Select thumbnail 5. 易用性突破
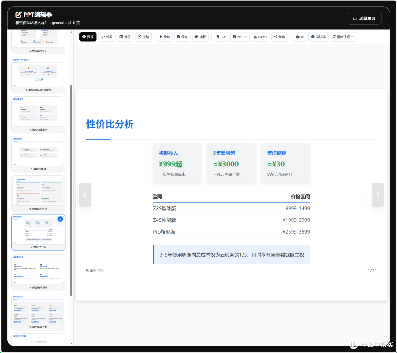Viewport: 397px width, 353px height. 38,154
